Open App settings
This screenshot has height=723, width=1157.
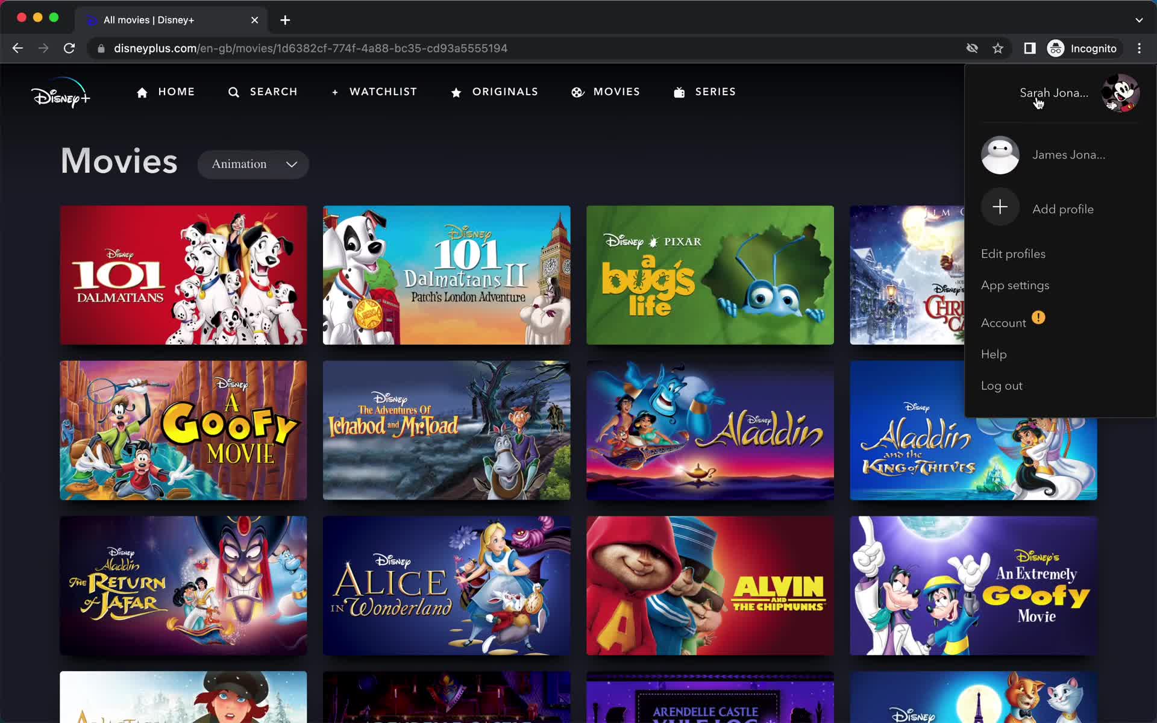pyautogui.click(x=1015, y=285)
